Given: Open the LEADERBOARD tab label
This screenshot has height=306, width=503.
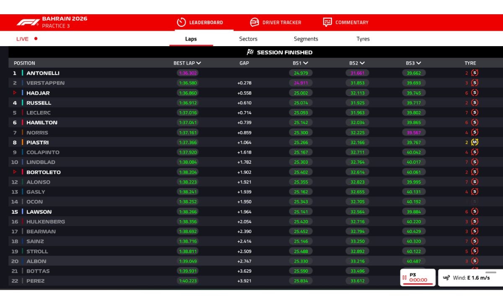Looking at the screenshot, I should tap(206, 23).
